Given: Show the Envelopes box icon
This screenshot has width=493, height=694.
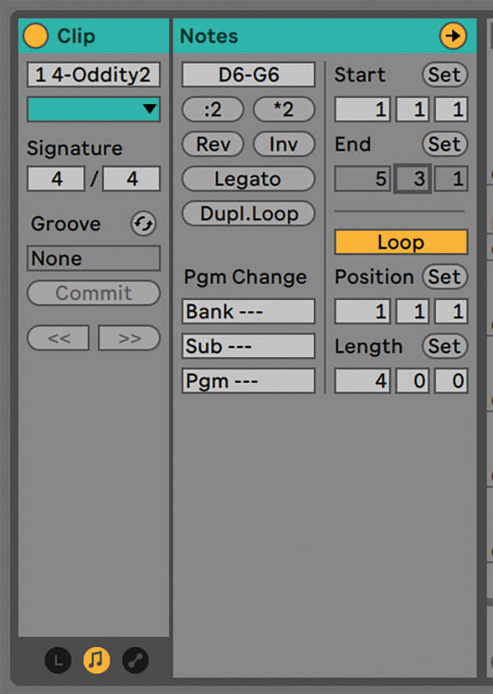Looking at the screenshot, I should click(135, 661).
